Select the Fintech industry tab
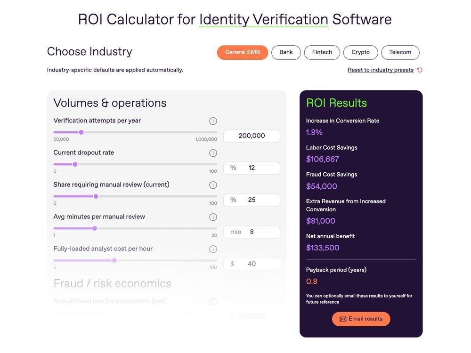Screen dimensions: 471x353 (322, 52)
